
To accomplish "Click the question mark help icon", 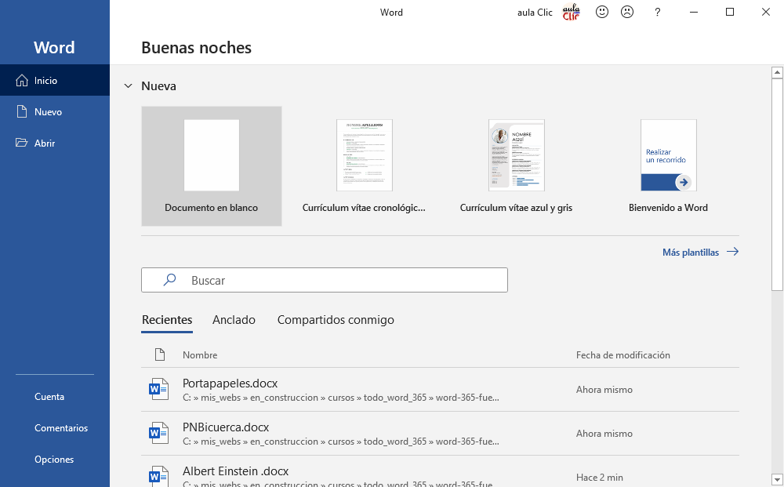I will tap(657, 12).
